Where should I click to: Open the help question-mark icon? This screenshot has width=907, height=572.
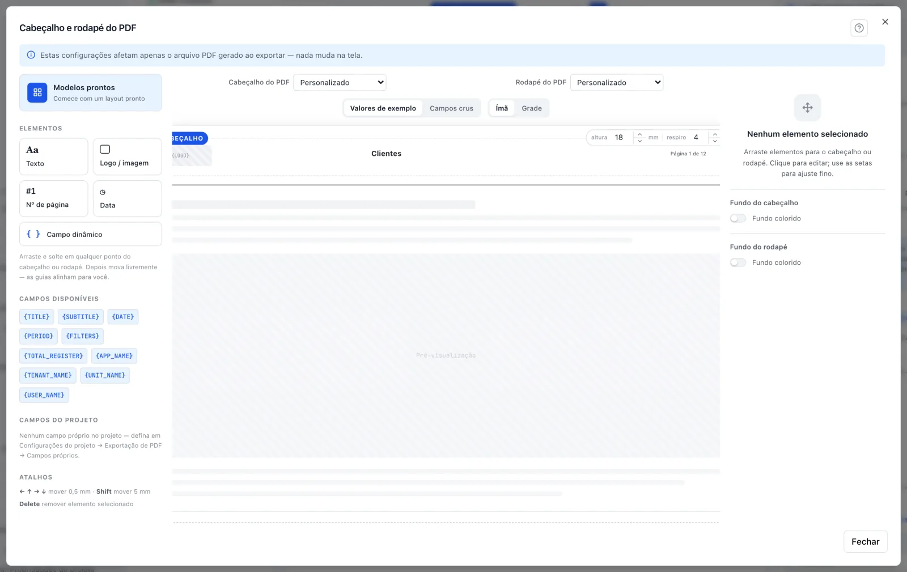(859, 28)
